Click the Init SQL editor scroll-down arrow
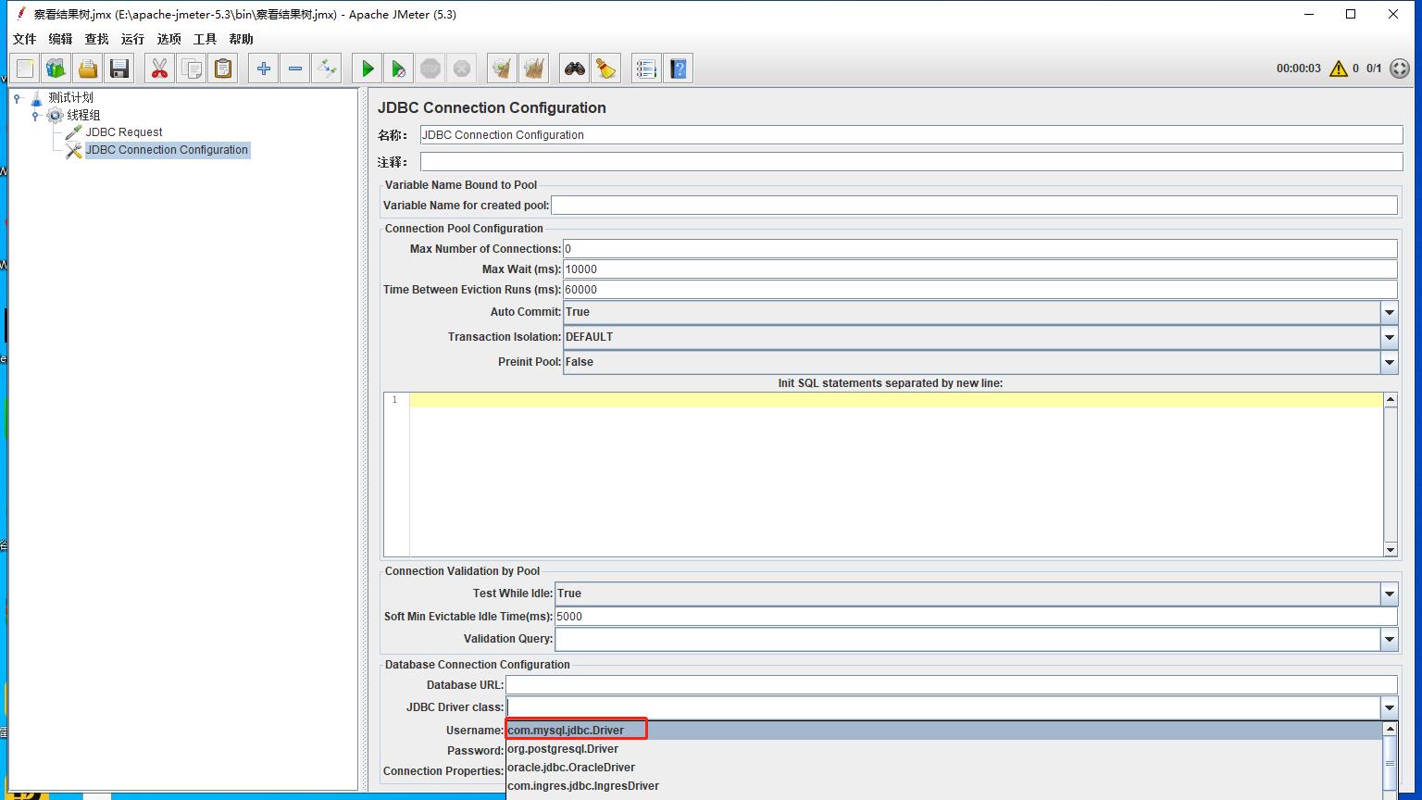Image resolution: width=1422 pixels, height=800 pixels. (x=1391, y=550)
